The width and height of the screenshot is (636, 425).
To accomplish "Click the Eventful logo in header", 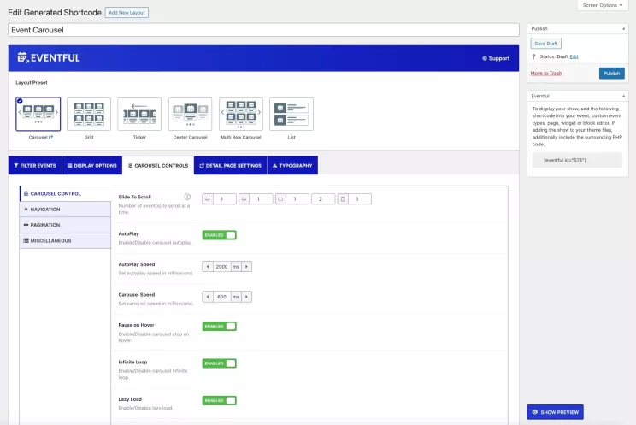I will coord(49,58).
